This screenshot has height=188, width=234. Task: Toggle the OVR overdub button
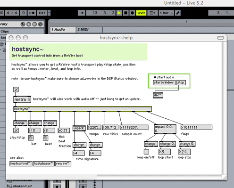pyautogui.click(x=141, y=13)
